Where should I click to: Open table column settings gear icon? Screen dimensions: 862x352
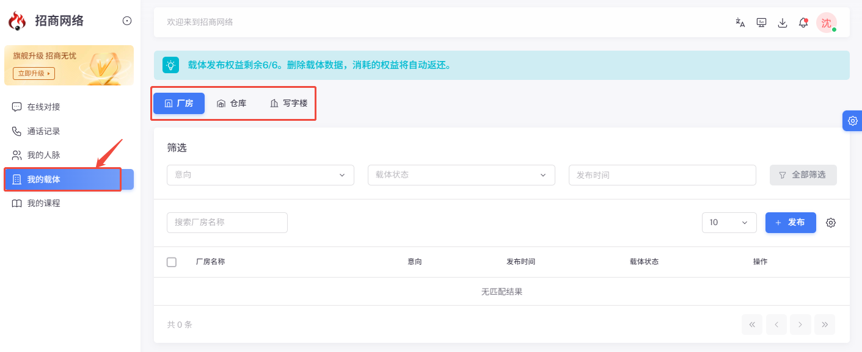tap(831, 223)
